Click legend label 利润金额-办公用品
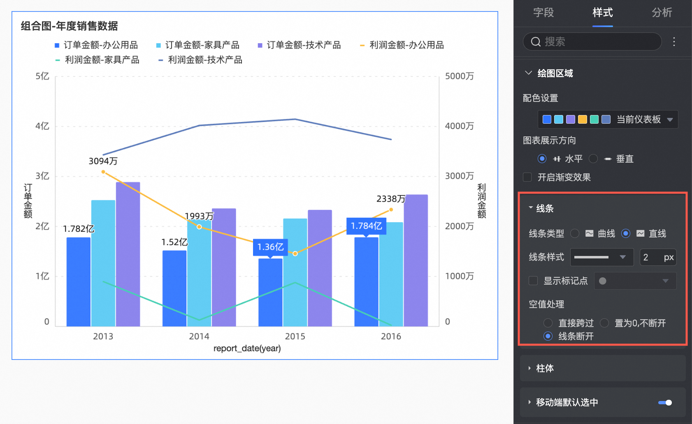Screen dimensions: 692x424 pyautogui.click(x=407, y=45)
